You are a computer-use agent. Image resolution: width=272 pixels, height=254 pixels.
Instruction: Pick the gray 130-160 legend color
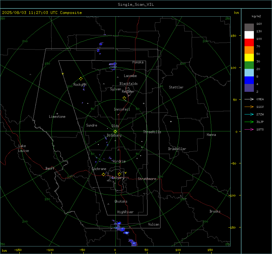(249, 27)
